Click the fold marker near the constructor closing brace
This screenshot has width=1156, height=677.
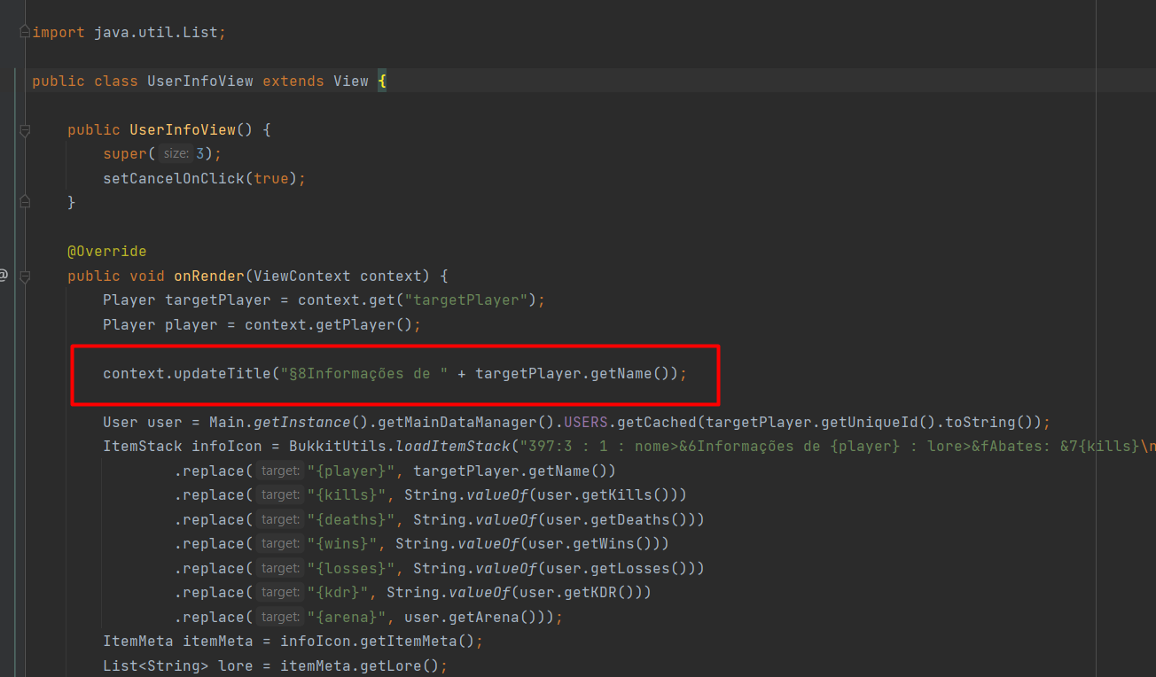(26, 201)
